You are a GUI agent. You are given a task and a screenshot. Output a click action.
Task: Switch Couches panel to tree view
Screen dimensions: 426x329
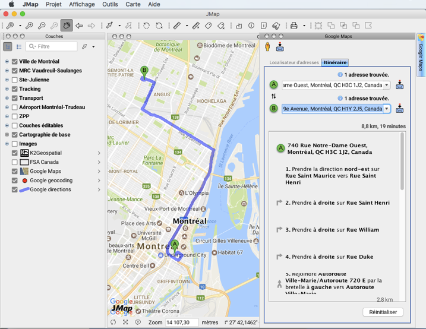[8, 47]
